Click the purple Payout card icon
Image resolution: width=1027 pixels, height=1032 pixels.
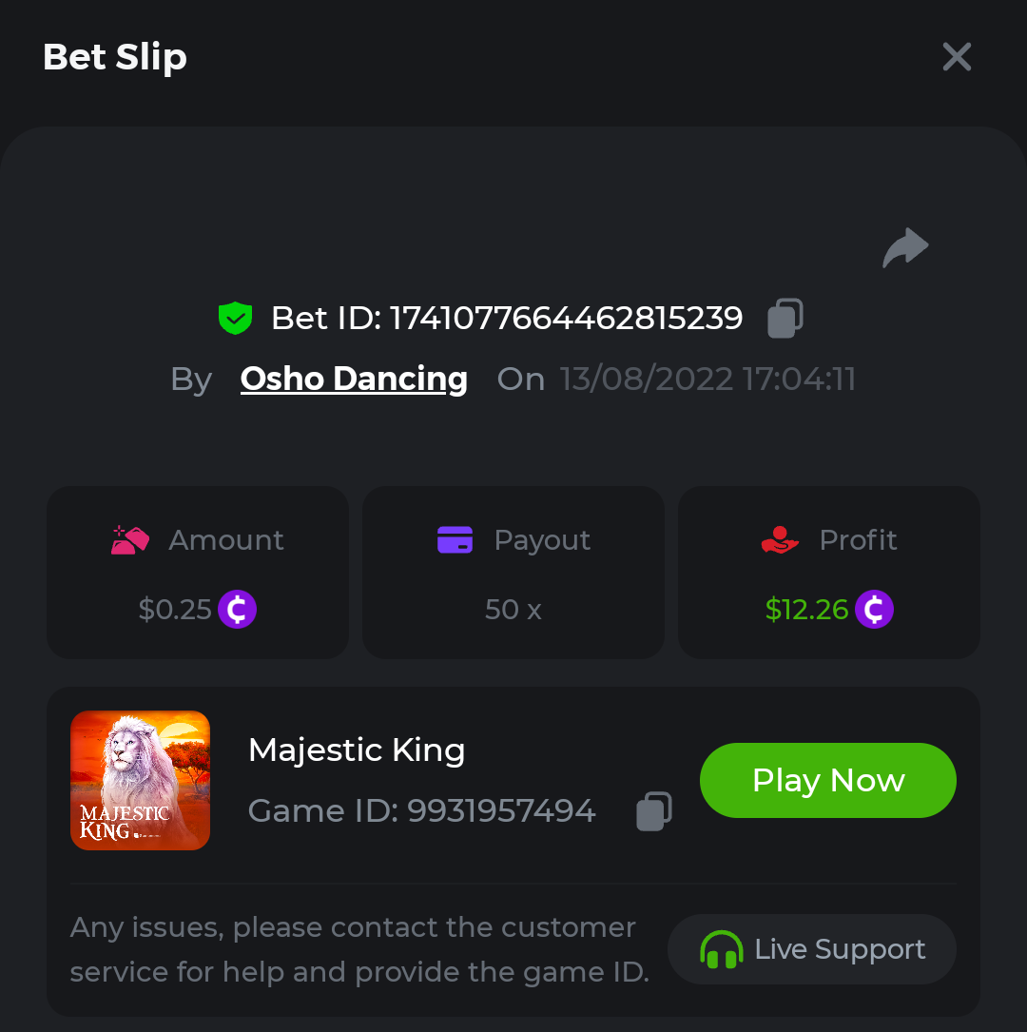pyautogui.click(x=455, y=540)
